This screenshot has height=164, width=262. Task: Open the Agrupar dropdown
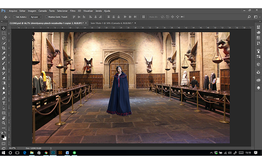[x=36, y=17]
